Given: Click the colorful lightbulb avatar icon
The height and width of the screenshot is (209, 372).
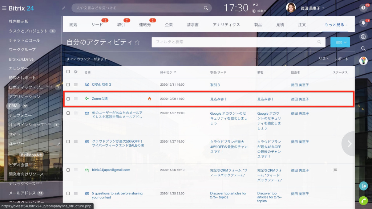Looking at the screenshot, I should pyautogui.click(x=363, y=61).
